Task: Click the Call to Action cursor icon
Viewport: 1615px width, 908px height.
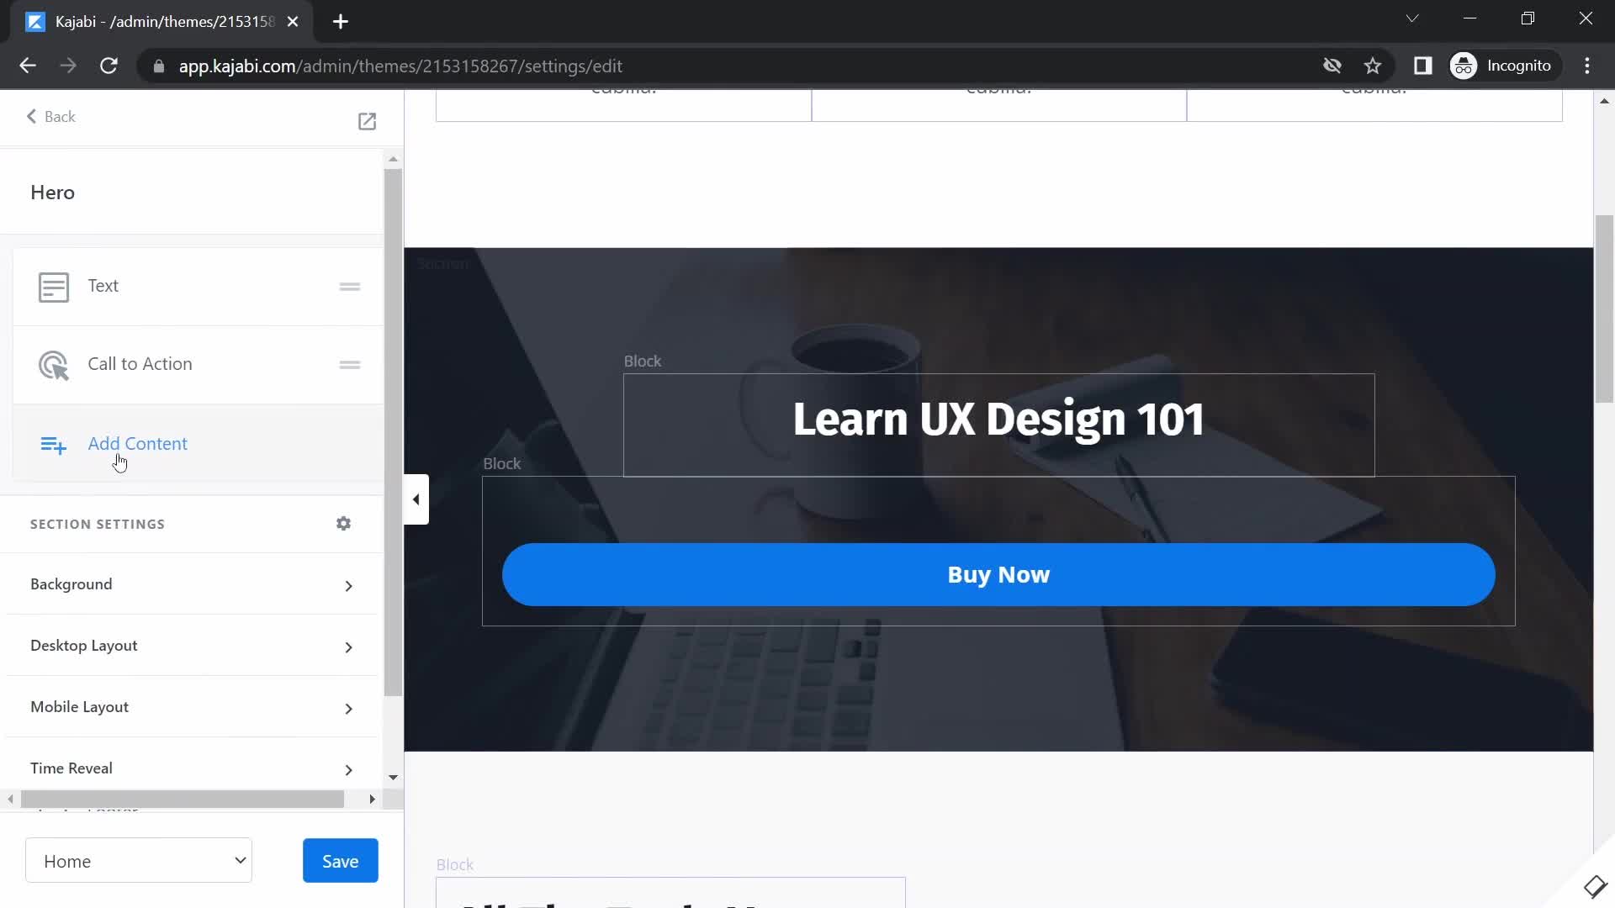Action: tap(54, 365)
